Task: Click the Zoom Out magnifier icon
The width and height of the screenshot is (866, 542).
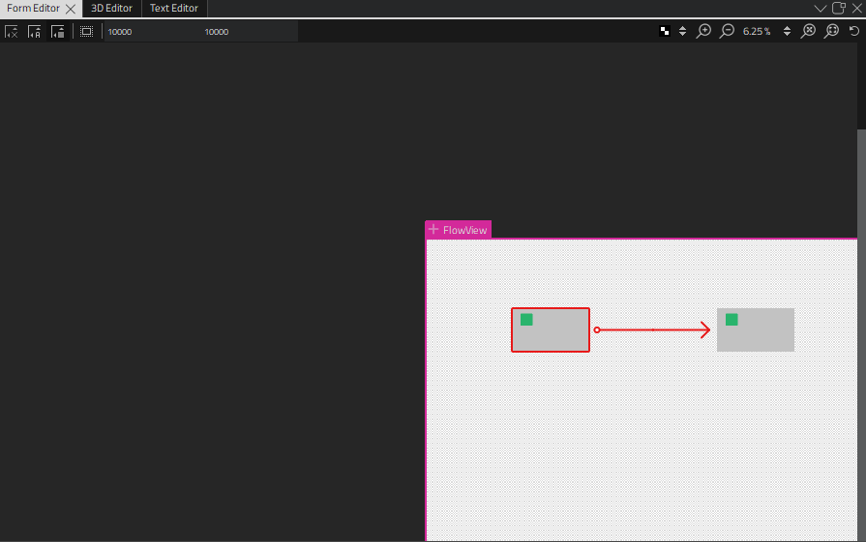Action: [x=727, y=31]
